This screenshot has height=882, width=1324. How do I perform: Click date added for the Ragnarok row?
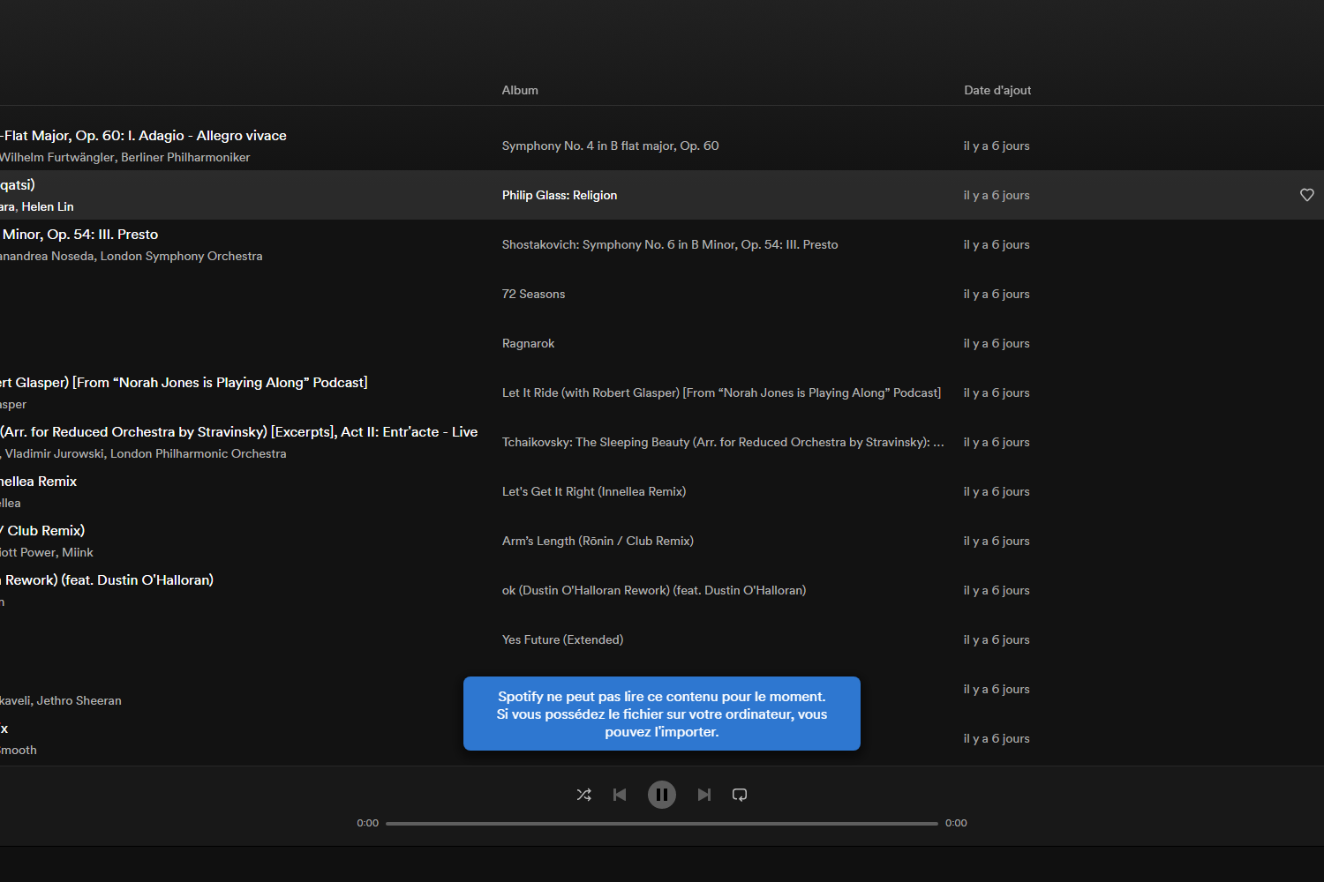997,343
